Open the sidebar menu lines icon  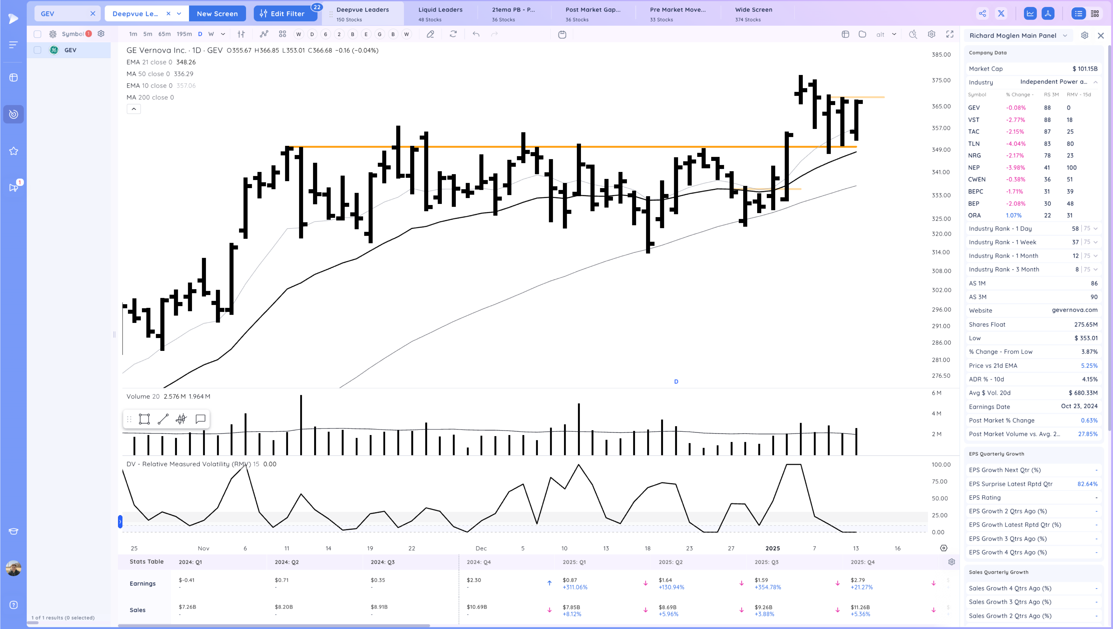(x=13, y=44)
